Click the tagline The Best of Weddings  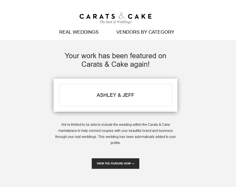pos(116,22)
